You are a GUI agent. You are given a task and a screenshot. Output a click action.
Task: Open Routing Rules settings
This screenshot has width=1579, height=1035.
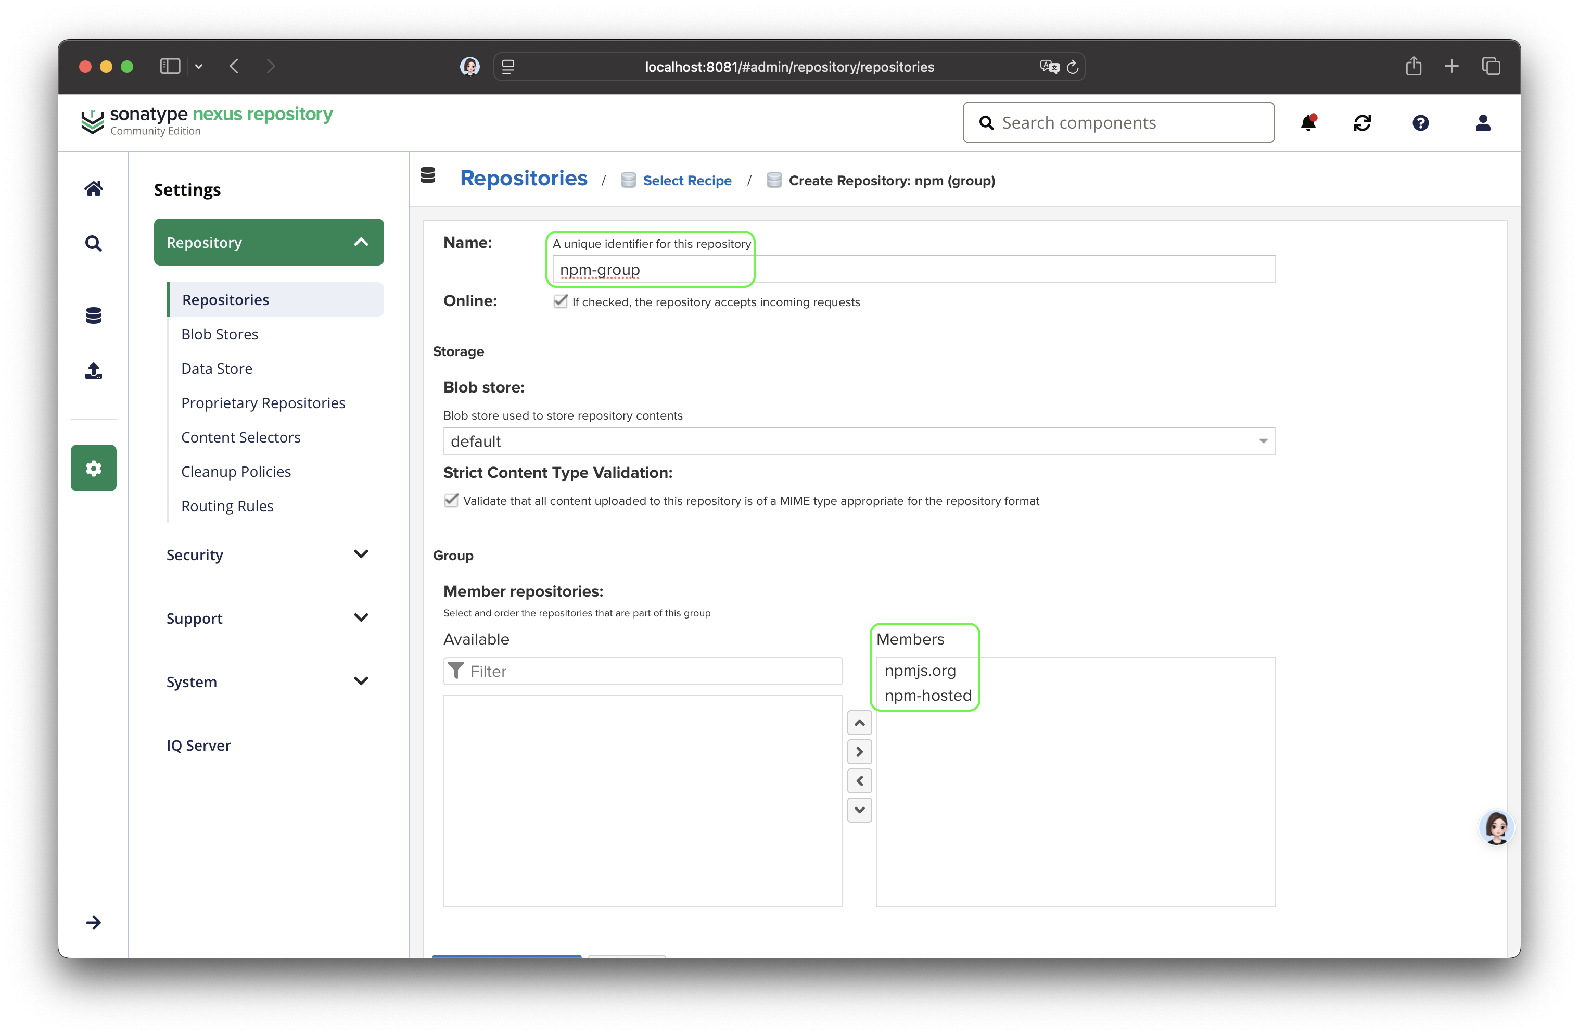point(227,506)
